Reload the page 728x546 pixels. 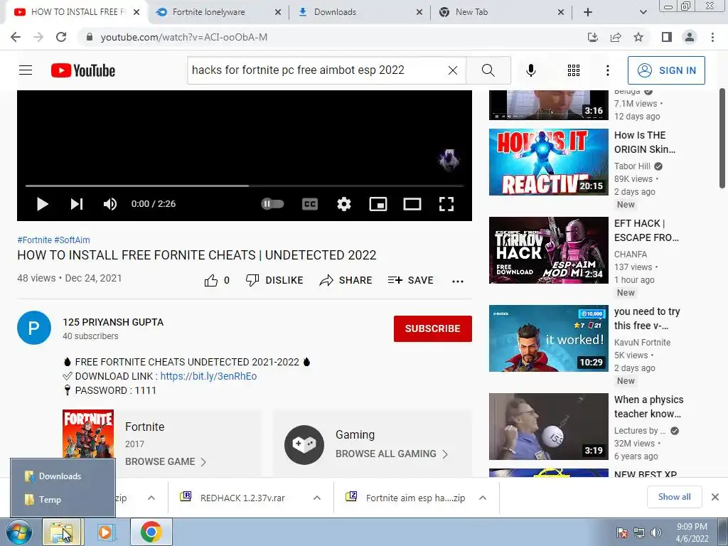pos(61,37)
